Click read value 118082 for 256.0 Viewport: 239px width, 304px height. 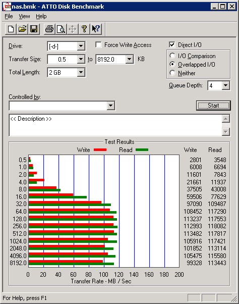pyautogui.click(x=217, y=226)
